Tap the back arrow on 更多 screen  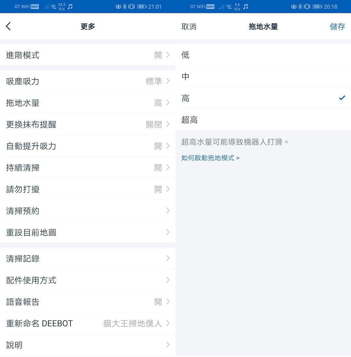point(8,26)
